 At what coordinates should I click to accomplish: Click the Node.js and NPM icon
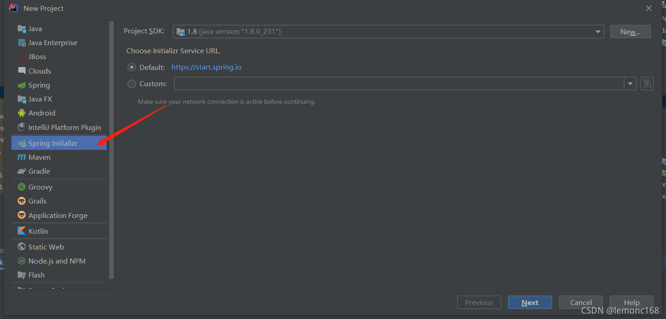22,261
